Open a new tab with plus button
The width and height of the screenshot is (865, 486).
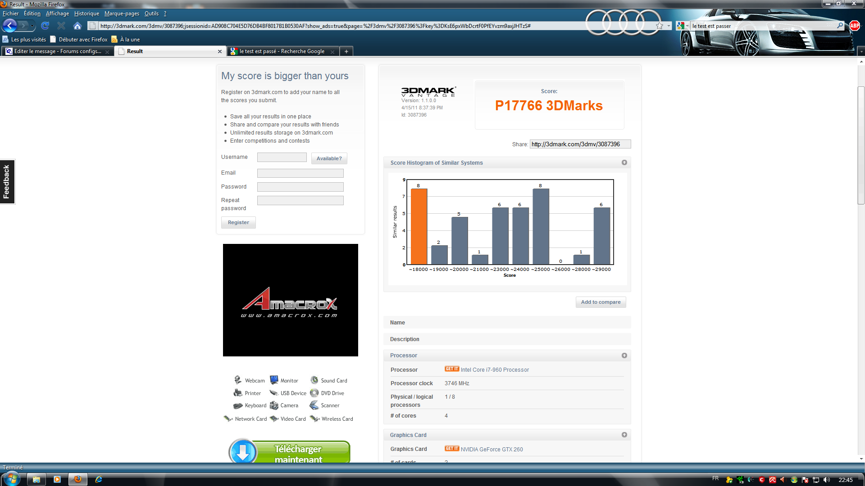pos(346,51)
